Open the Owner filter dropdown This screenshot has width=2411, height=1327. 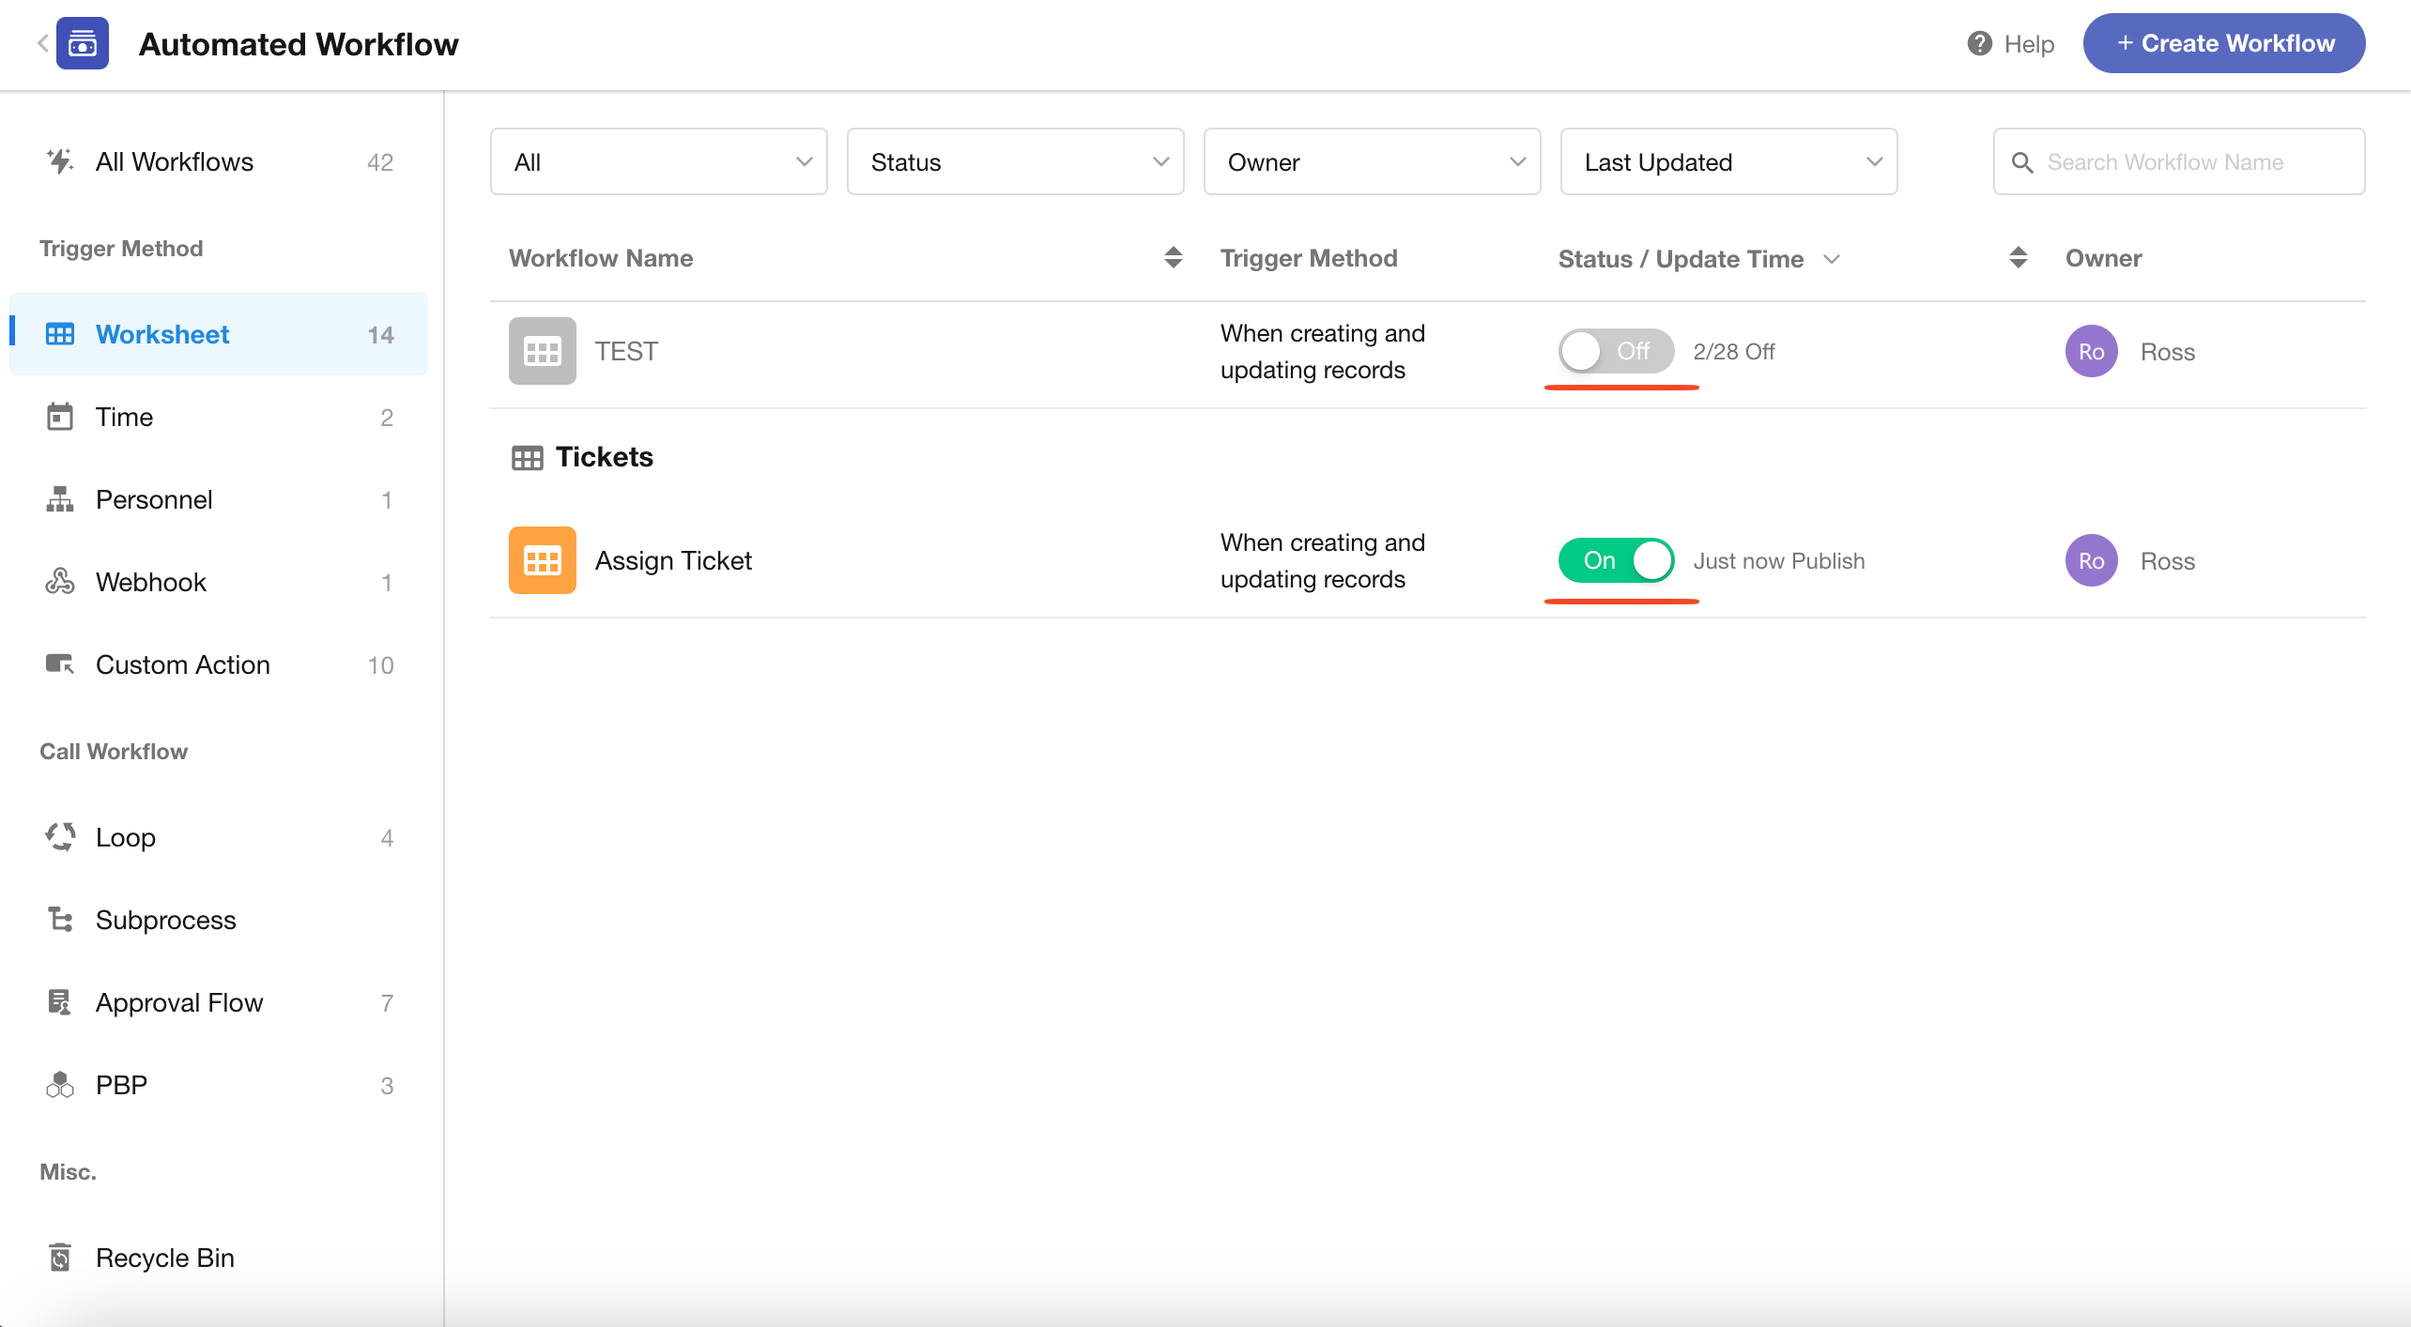(1371, 162)
